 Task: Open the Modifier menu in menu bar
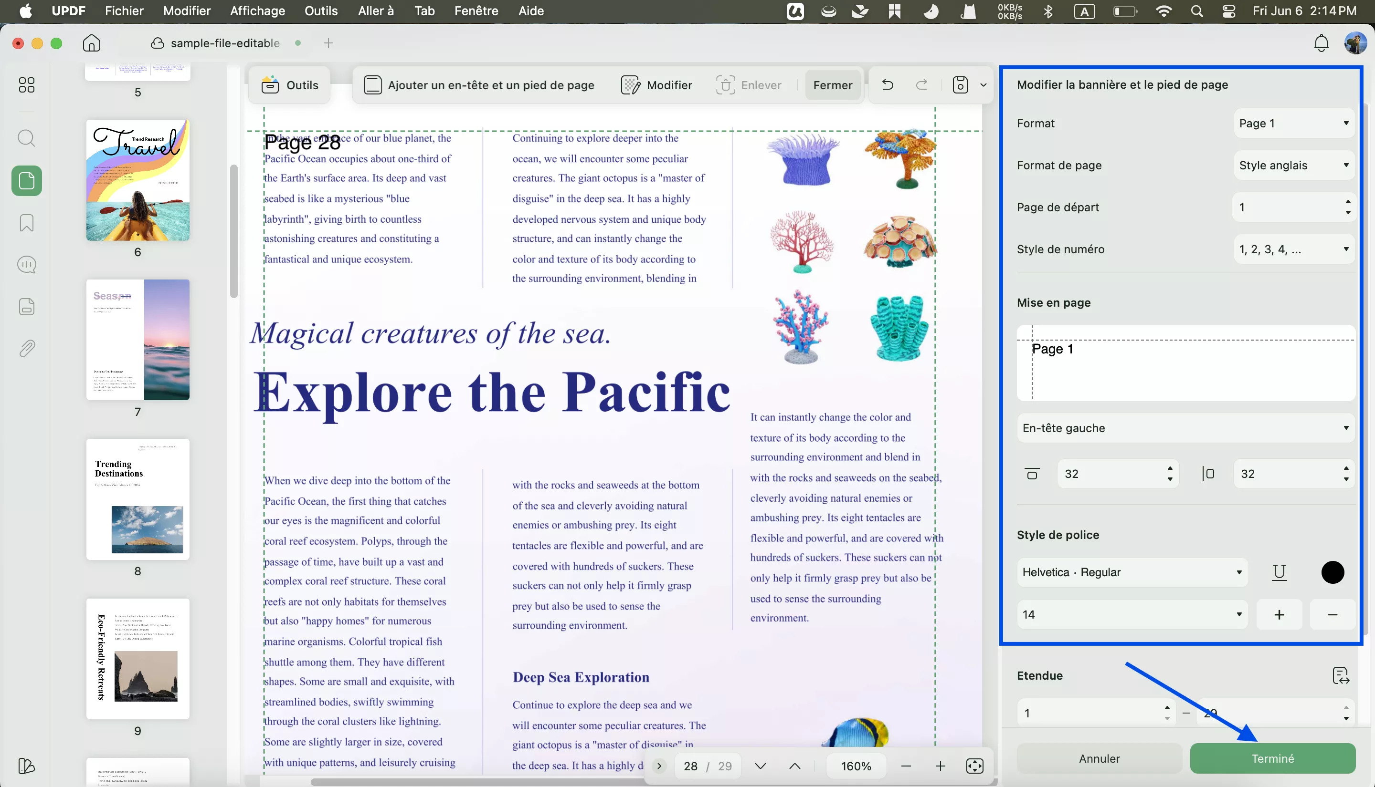187,11
